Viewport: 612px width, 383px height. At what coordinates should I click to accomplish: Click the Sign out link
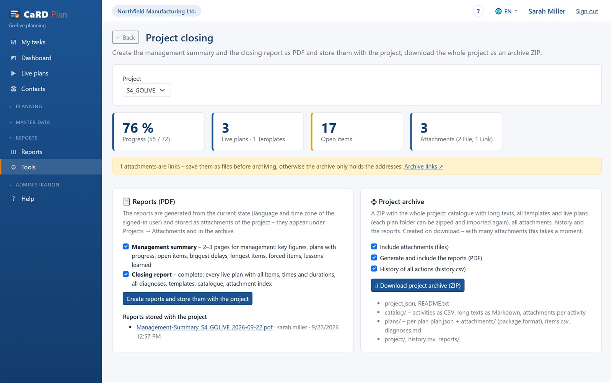pyautogui.click(x=587, y=11)
